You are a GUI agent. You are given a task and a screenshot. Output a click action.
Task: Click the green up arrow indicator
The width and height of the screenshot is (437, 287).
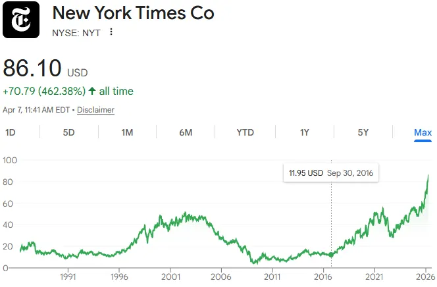(92, 91)
